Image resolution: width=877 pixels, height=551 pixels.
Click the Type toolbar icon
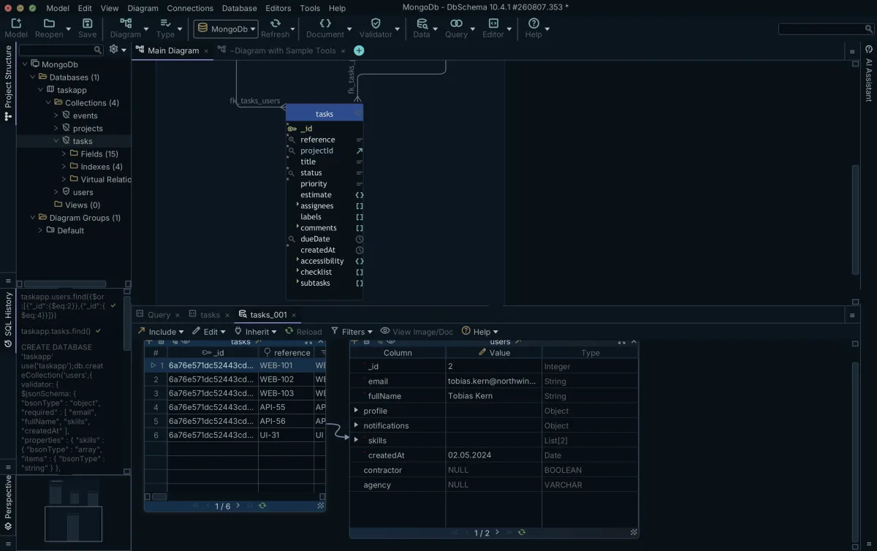pos(165,23)
